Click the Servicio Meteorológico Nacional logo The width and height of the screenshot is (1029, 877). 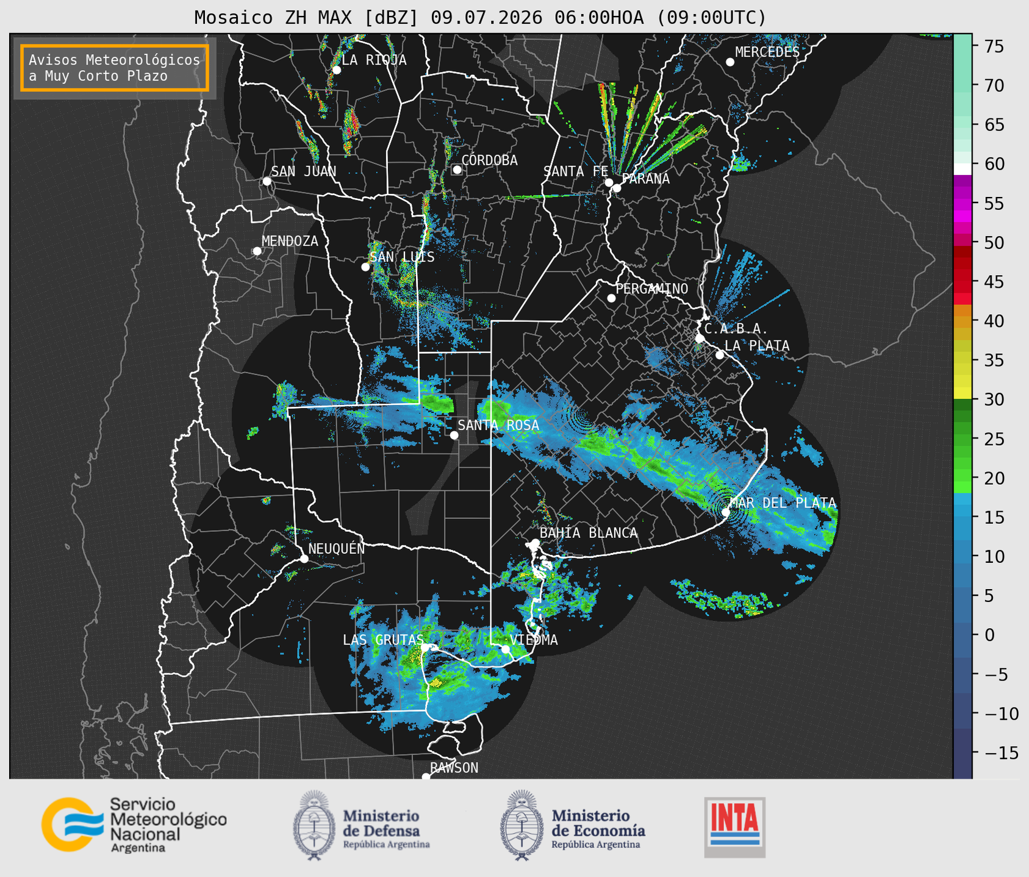tap(134, 825)
